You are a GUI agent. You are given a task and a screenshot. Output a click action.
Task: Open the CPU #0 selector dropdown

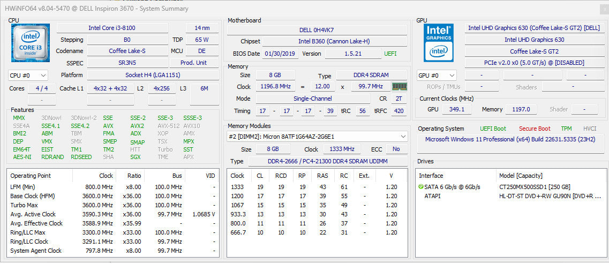pos(28,76)
